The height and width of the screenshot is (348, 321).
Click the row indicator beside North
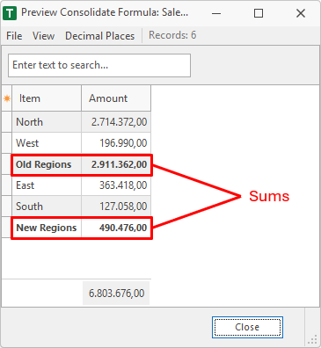coord(6,122)
